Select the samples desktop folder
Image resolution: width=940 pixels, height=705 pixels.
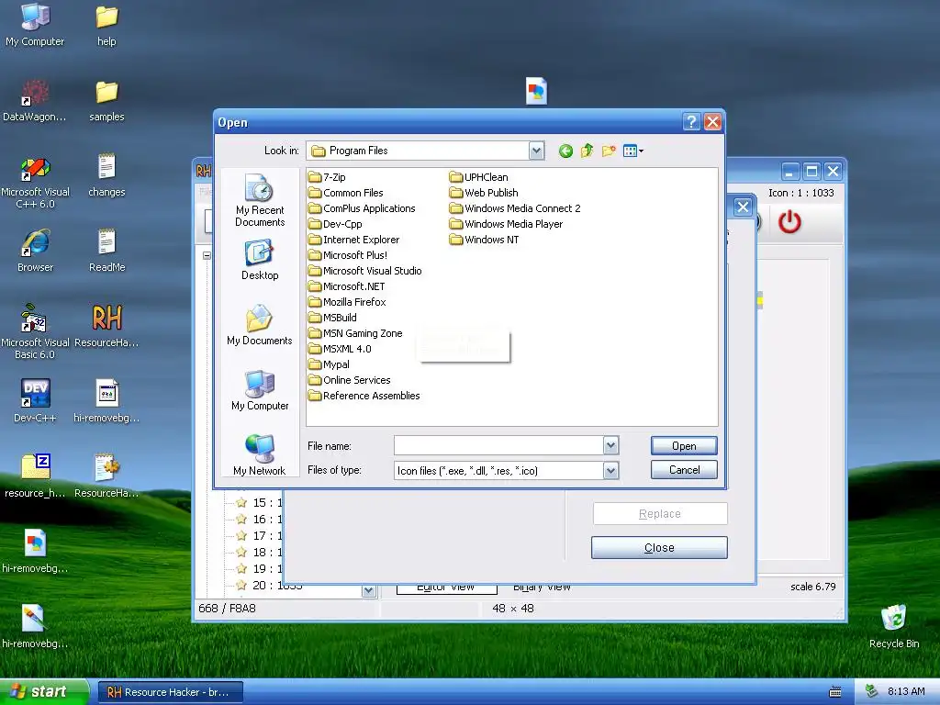(106, 101)
